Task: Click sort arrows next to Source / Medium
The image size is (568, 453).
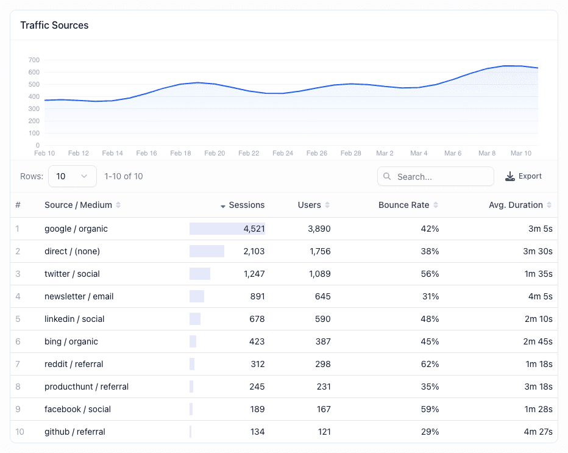Action: tap(118, 205)
